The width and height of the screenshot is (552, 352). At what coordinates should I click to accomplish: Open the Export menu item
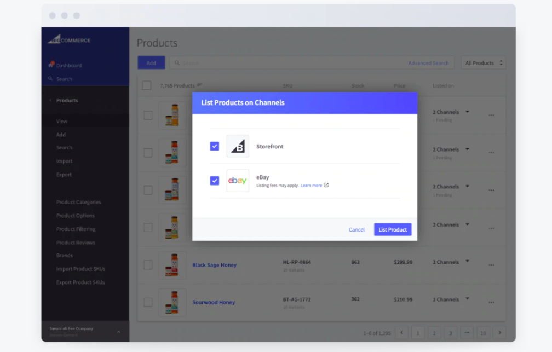(64, 174)
